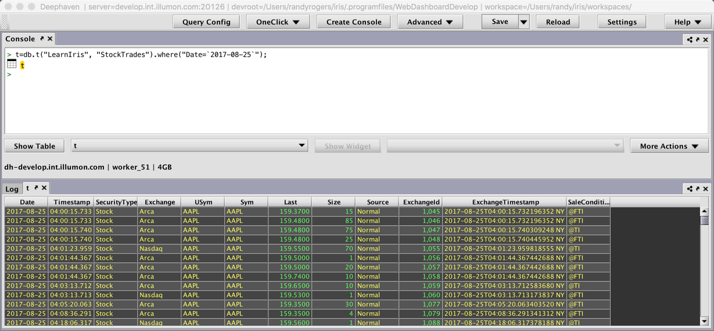Click the toolbar drag handle grip
The image size is (714, 331).
(x=5, y=22)
